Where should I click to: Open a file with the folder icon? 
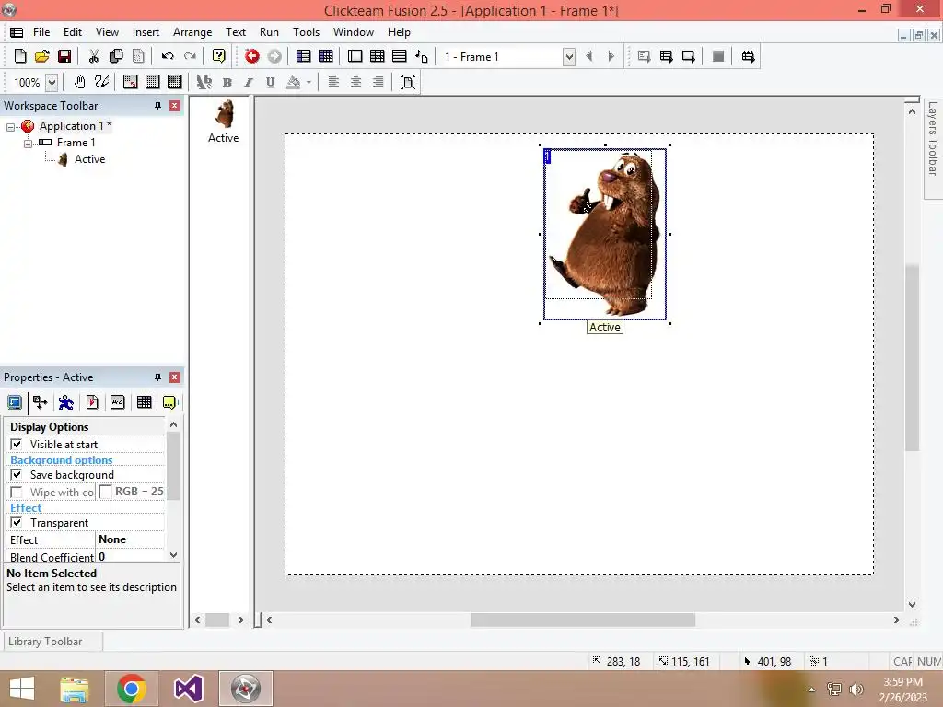42,56
